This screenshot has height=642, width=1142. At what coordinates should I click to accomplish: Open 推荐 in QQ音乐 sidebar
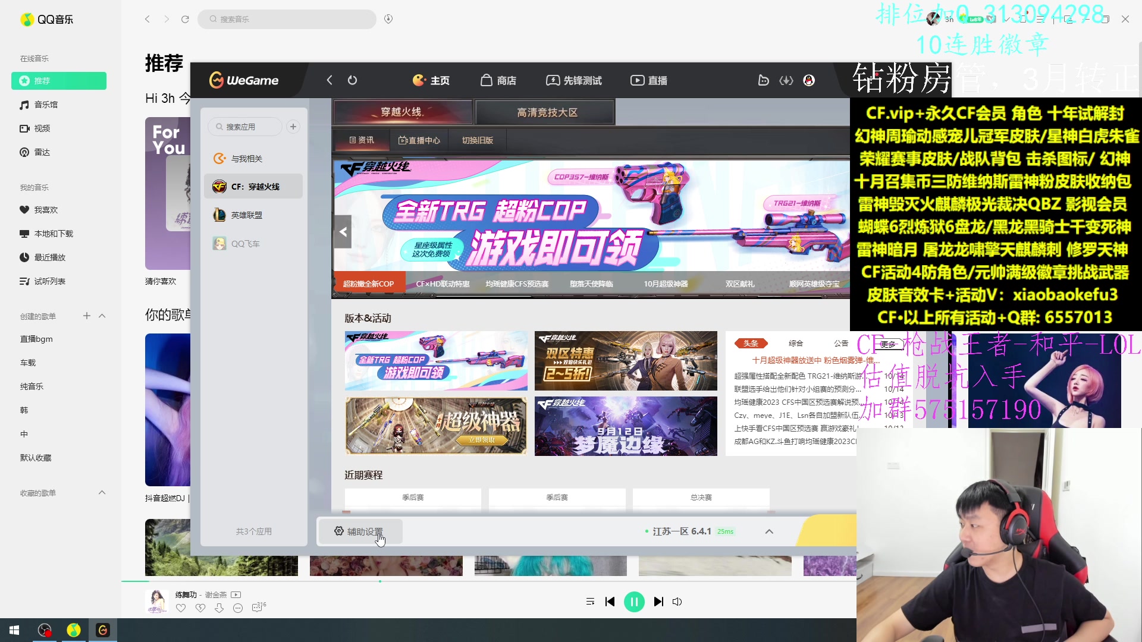click(59, 81)
